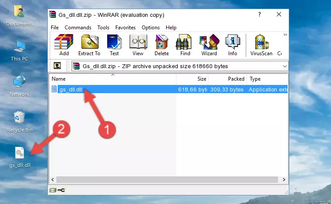The width and height of the screenshot is (331, 204).
Task: Launch the Wizard tool
Action: pyautogui.click(x=209, y=45)
